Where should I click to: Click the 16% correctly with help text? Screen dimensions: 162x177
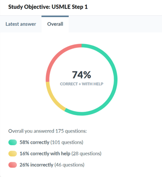point(45,153)
